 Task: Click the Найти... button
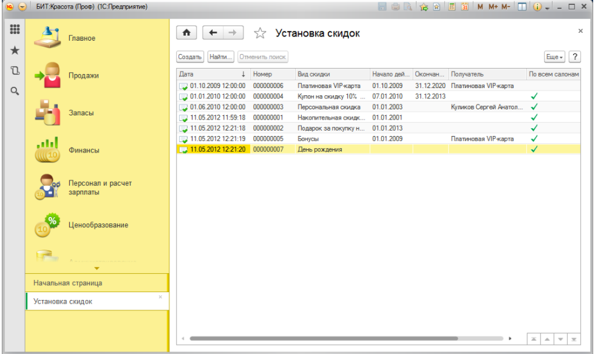221,56
